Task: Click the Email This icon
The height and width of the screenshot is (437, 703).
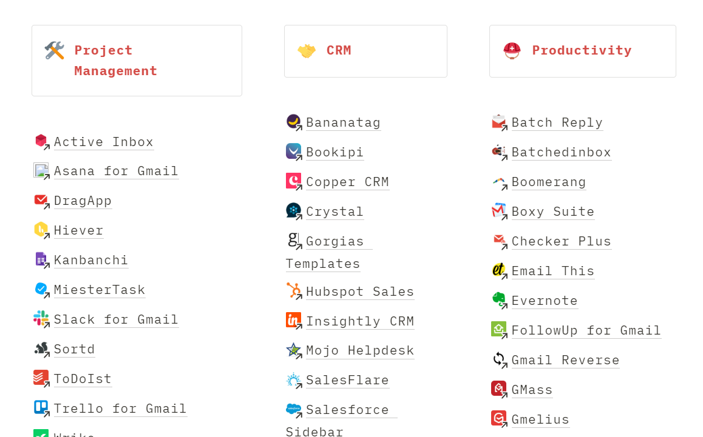Action: [498, 270]
